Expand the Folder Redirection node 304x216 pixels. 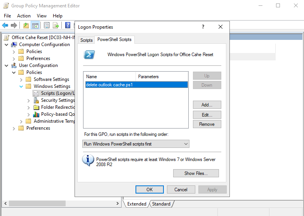[28, 108]
